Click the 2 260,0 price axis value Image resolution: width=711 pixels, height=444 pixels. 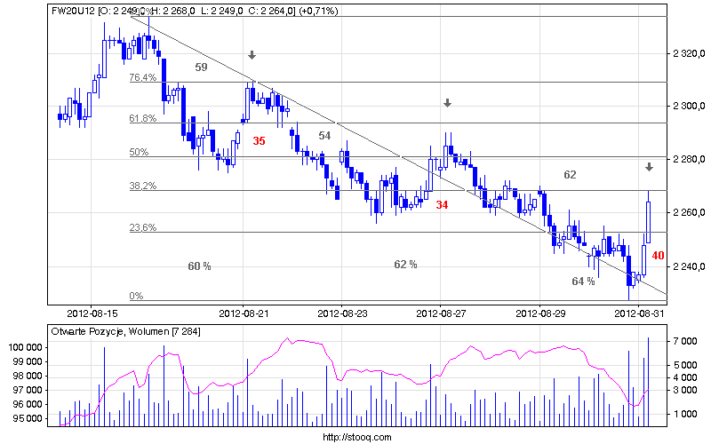(690, 212)
